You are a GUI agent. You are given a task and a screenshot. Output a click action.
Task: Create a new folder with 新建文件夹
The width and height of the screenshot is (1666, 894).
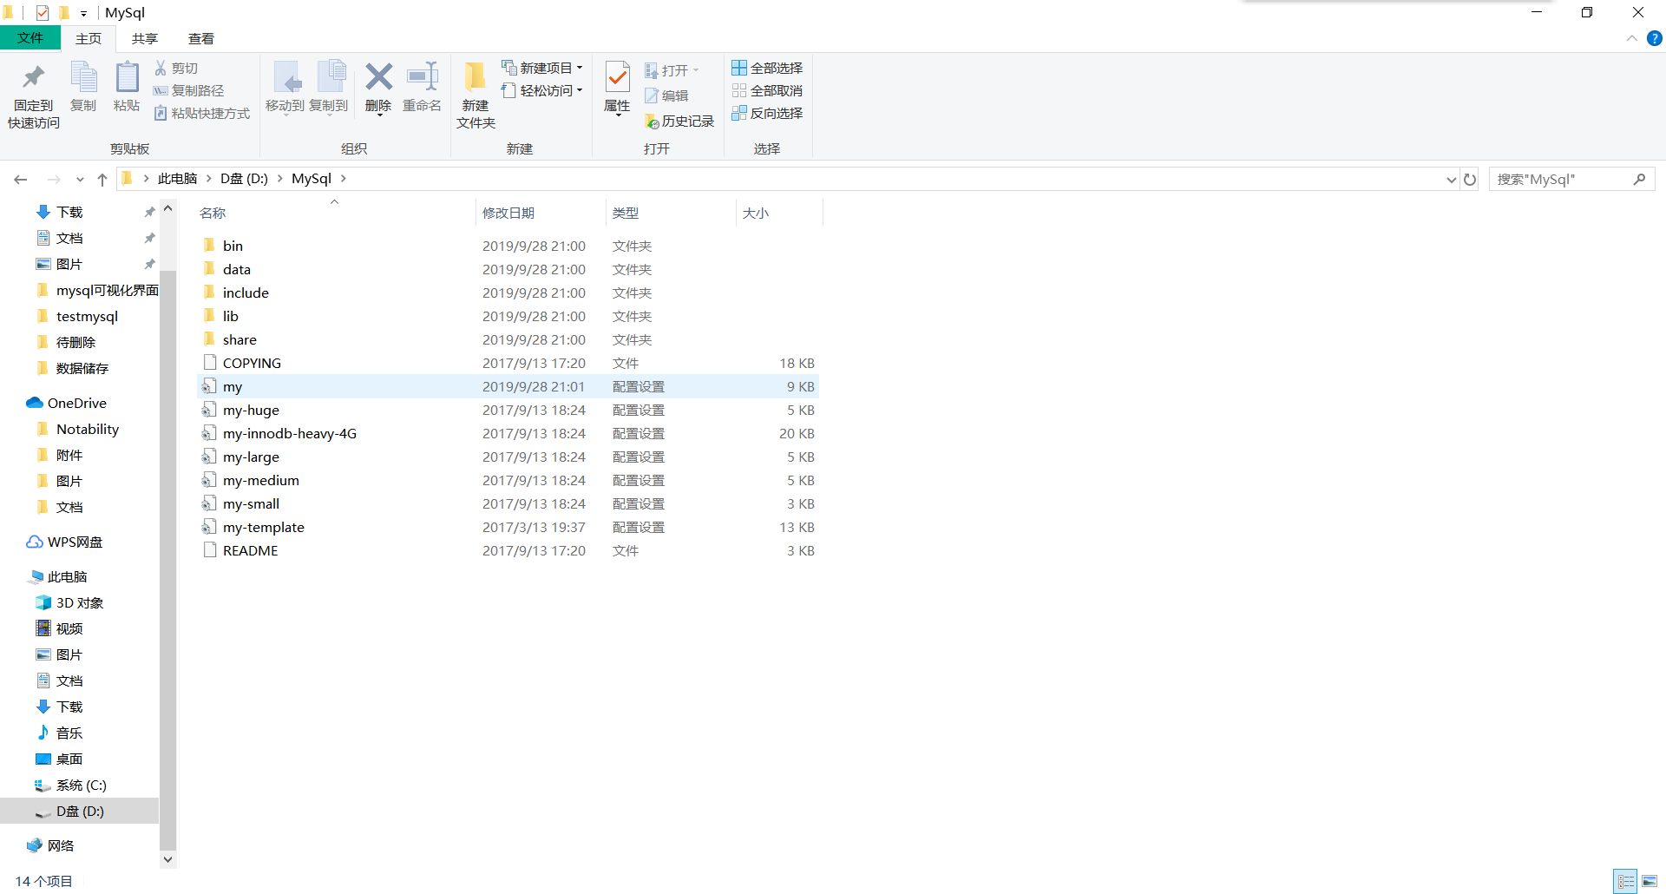(x=475, y=93)
